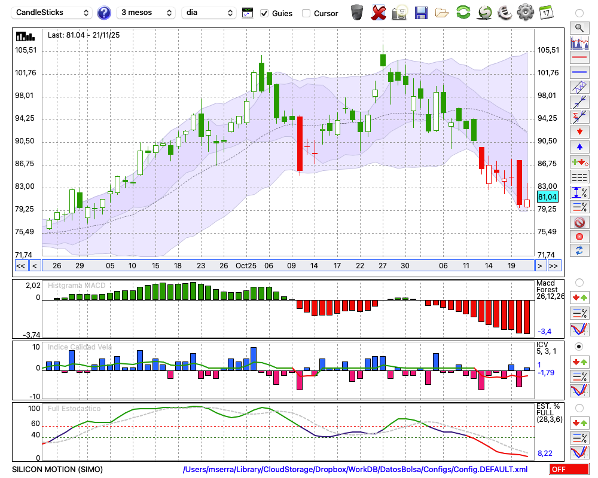Click the silver euro currency icon
Viewport: 598px width, 478px height.
click(x=505, y=12)
